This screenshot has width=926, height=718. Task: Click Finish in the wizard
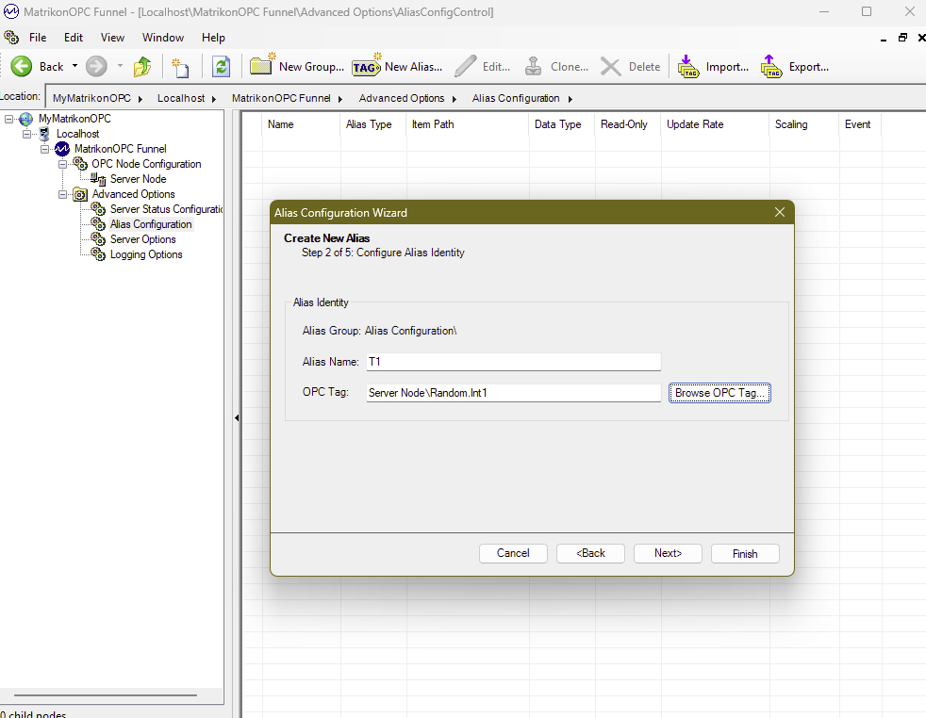click(745, 553)
